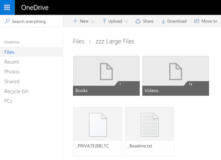Click the Upload arrow icon
The width and height of the screenshot is (221, 160).
pyautogui.click(x=104, y=21)
